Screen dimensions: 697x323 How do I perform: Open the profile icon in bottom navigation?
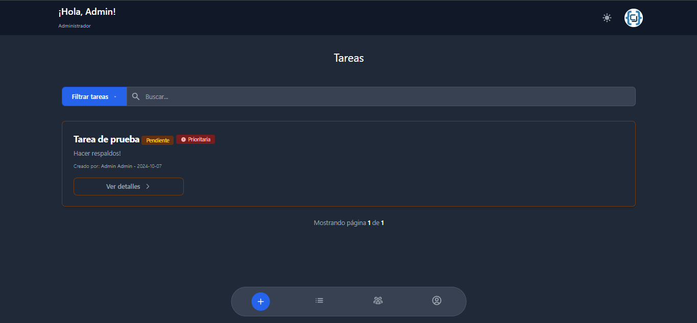coord(437,301)
